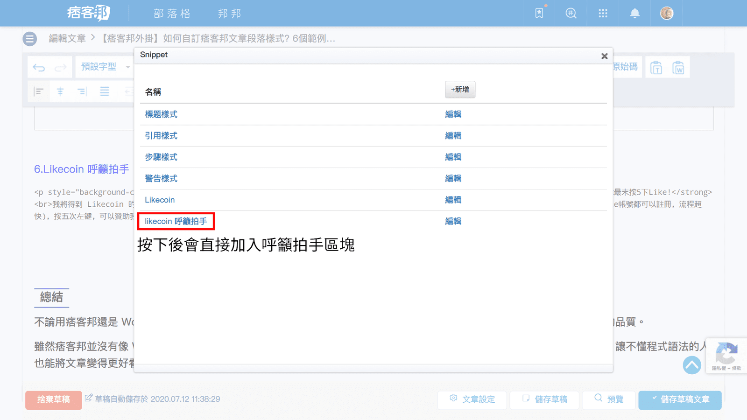Click the clipboard paste icon

pyautogui.click(x=656, y=67)
